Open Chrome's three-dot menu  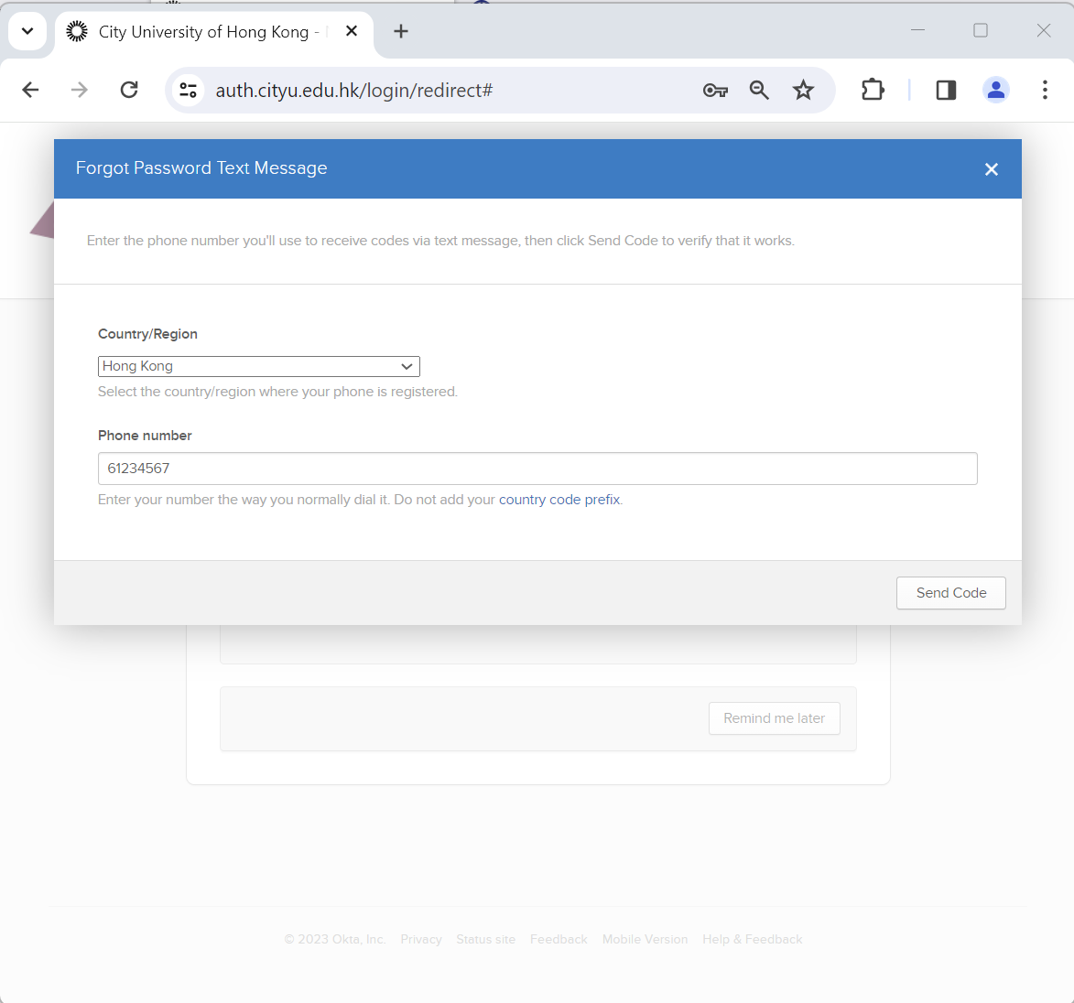point(1045,90)
